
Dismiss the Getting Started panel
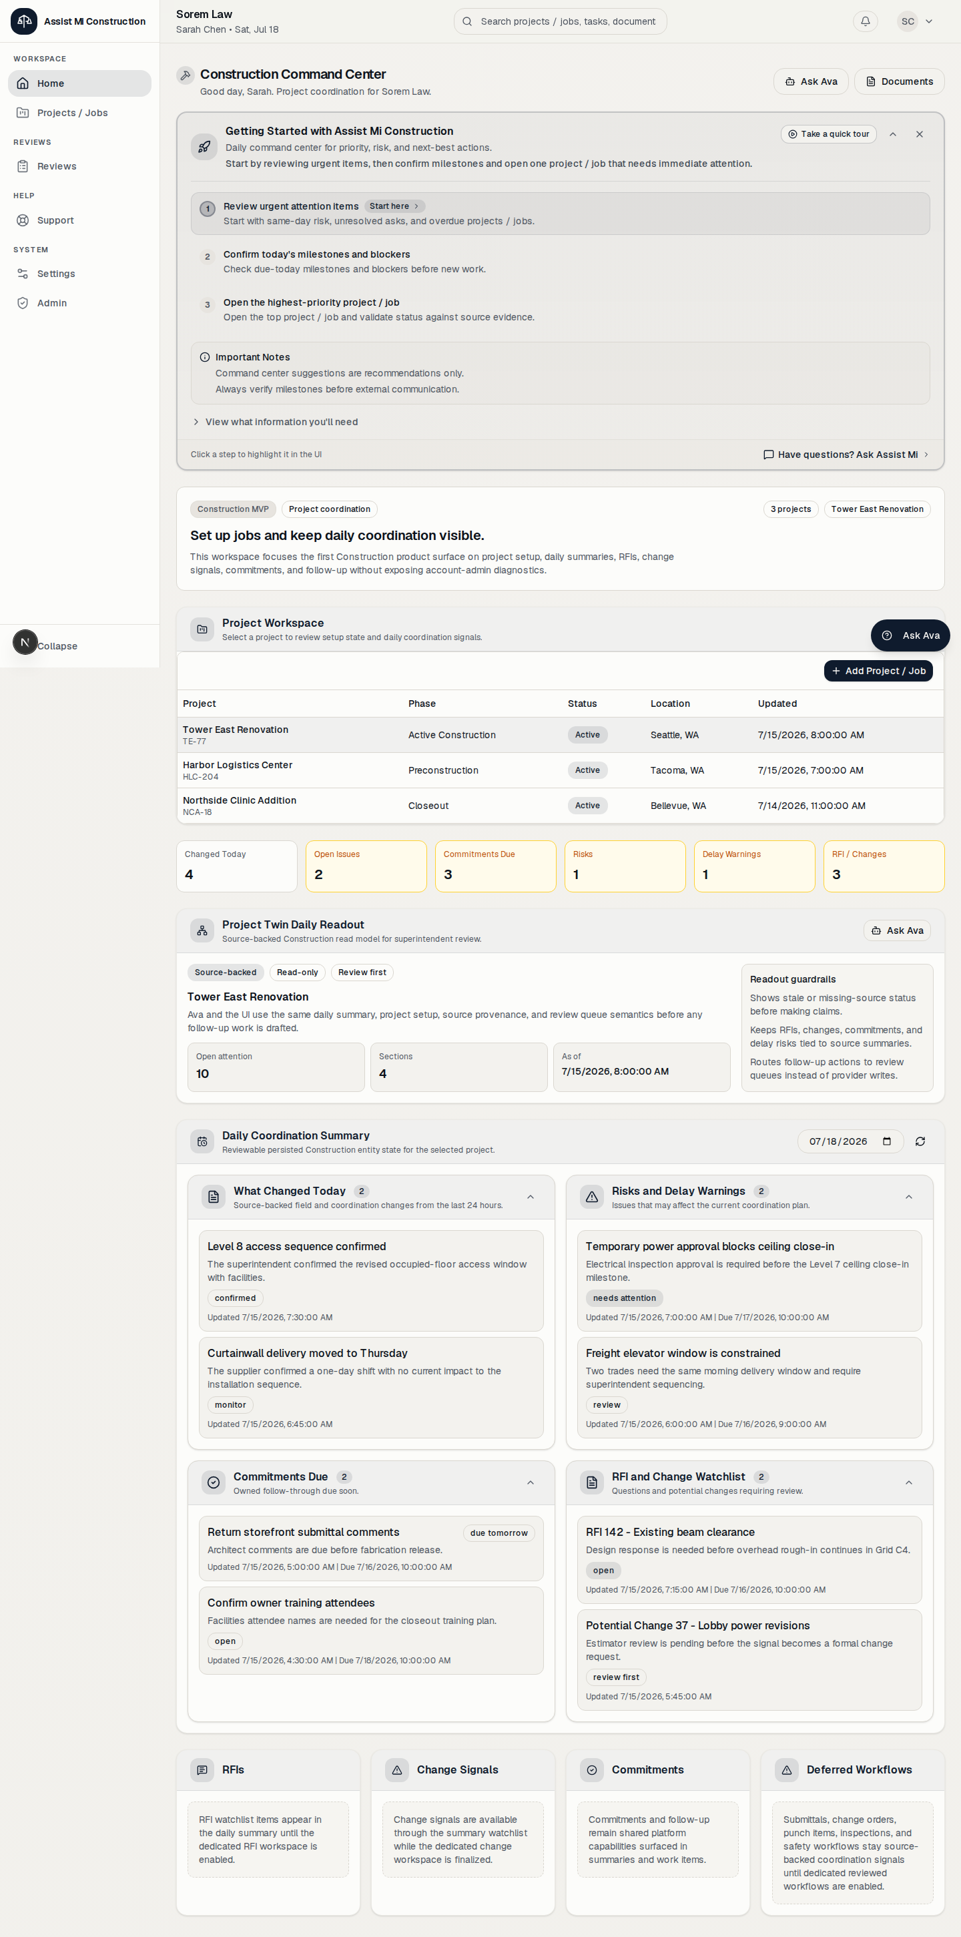pos(919,134)
